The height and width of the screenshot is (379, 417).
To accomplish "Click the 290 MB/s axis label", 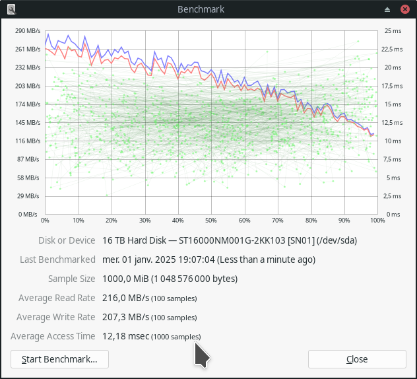I will (28, 31).
